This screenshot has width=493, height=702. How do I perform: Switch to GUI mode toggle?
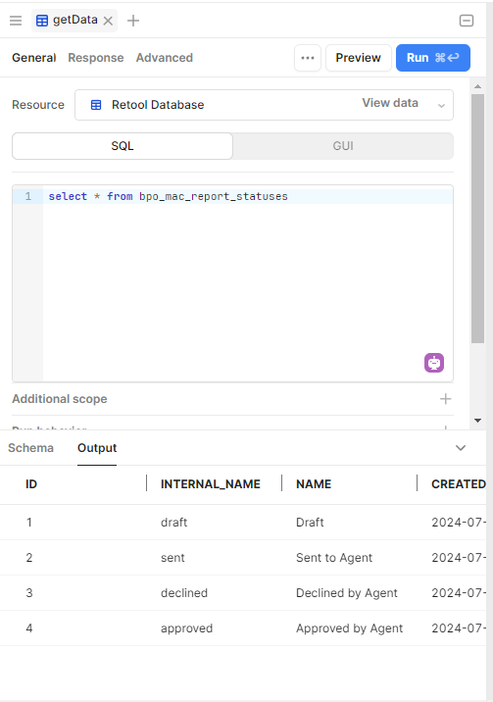pyautogui.click(x=343, y=146)
